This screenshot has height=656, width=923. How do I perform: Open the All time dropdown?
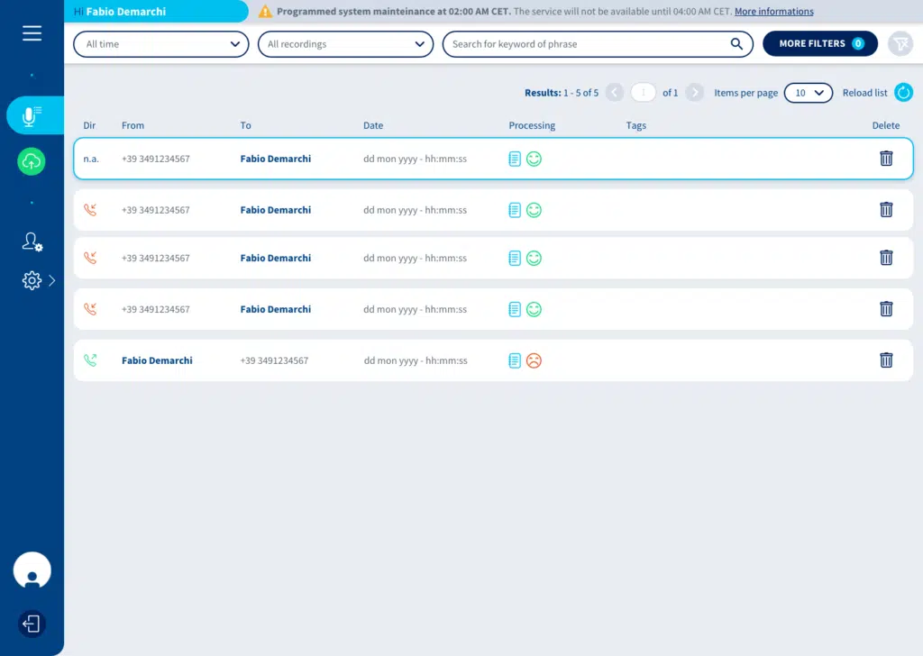pyautogui.click(x=160, y=44)
